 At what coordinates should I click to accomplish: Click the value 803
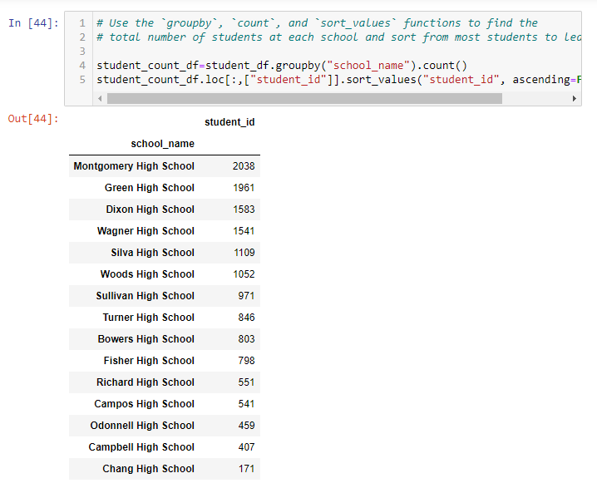coord(246,339)
